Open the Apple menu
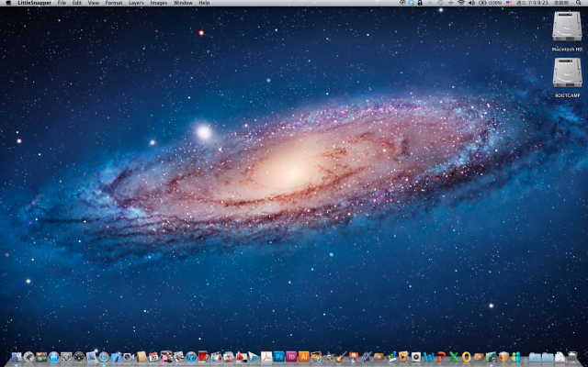 (8, 3)
